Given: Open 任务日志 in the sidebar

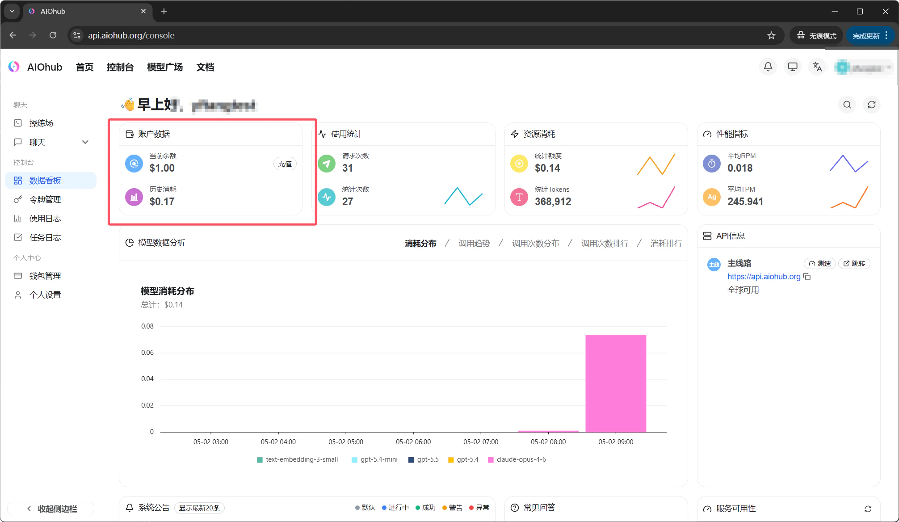Looking at the screenshot, I should 51,237.
